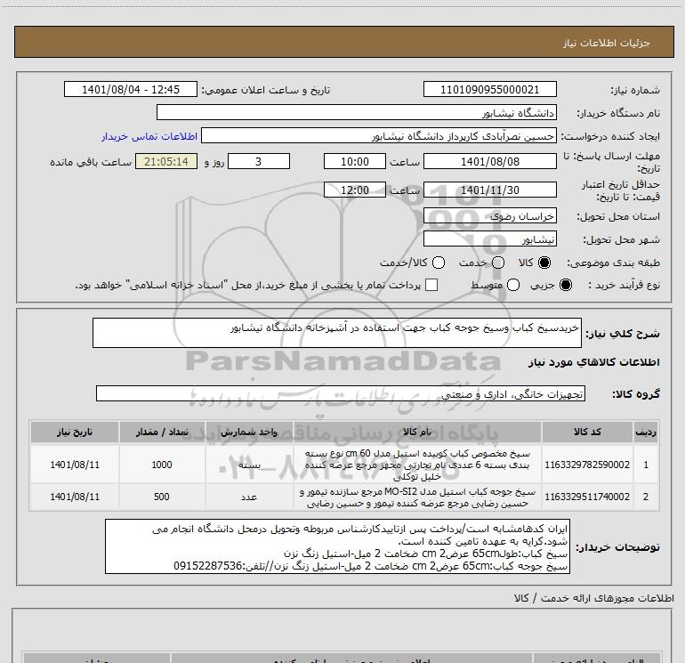
Task: Click the کد کالا column header
Action: [x=587, y=433]
